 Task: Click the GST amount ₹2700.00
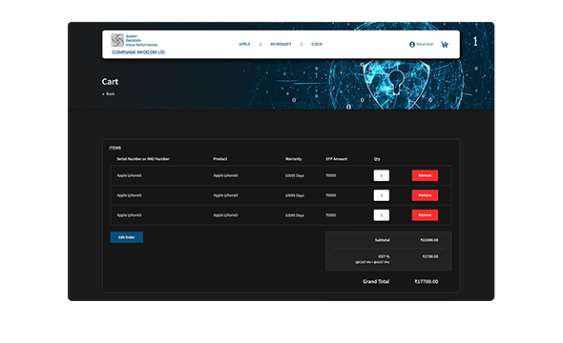pos(430,256)
